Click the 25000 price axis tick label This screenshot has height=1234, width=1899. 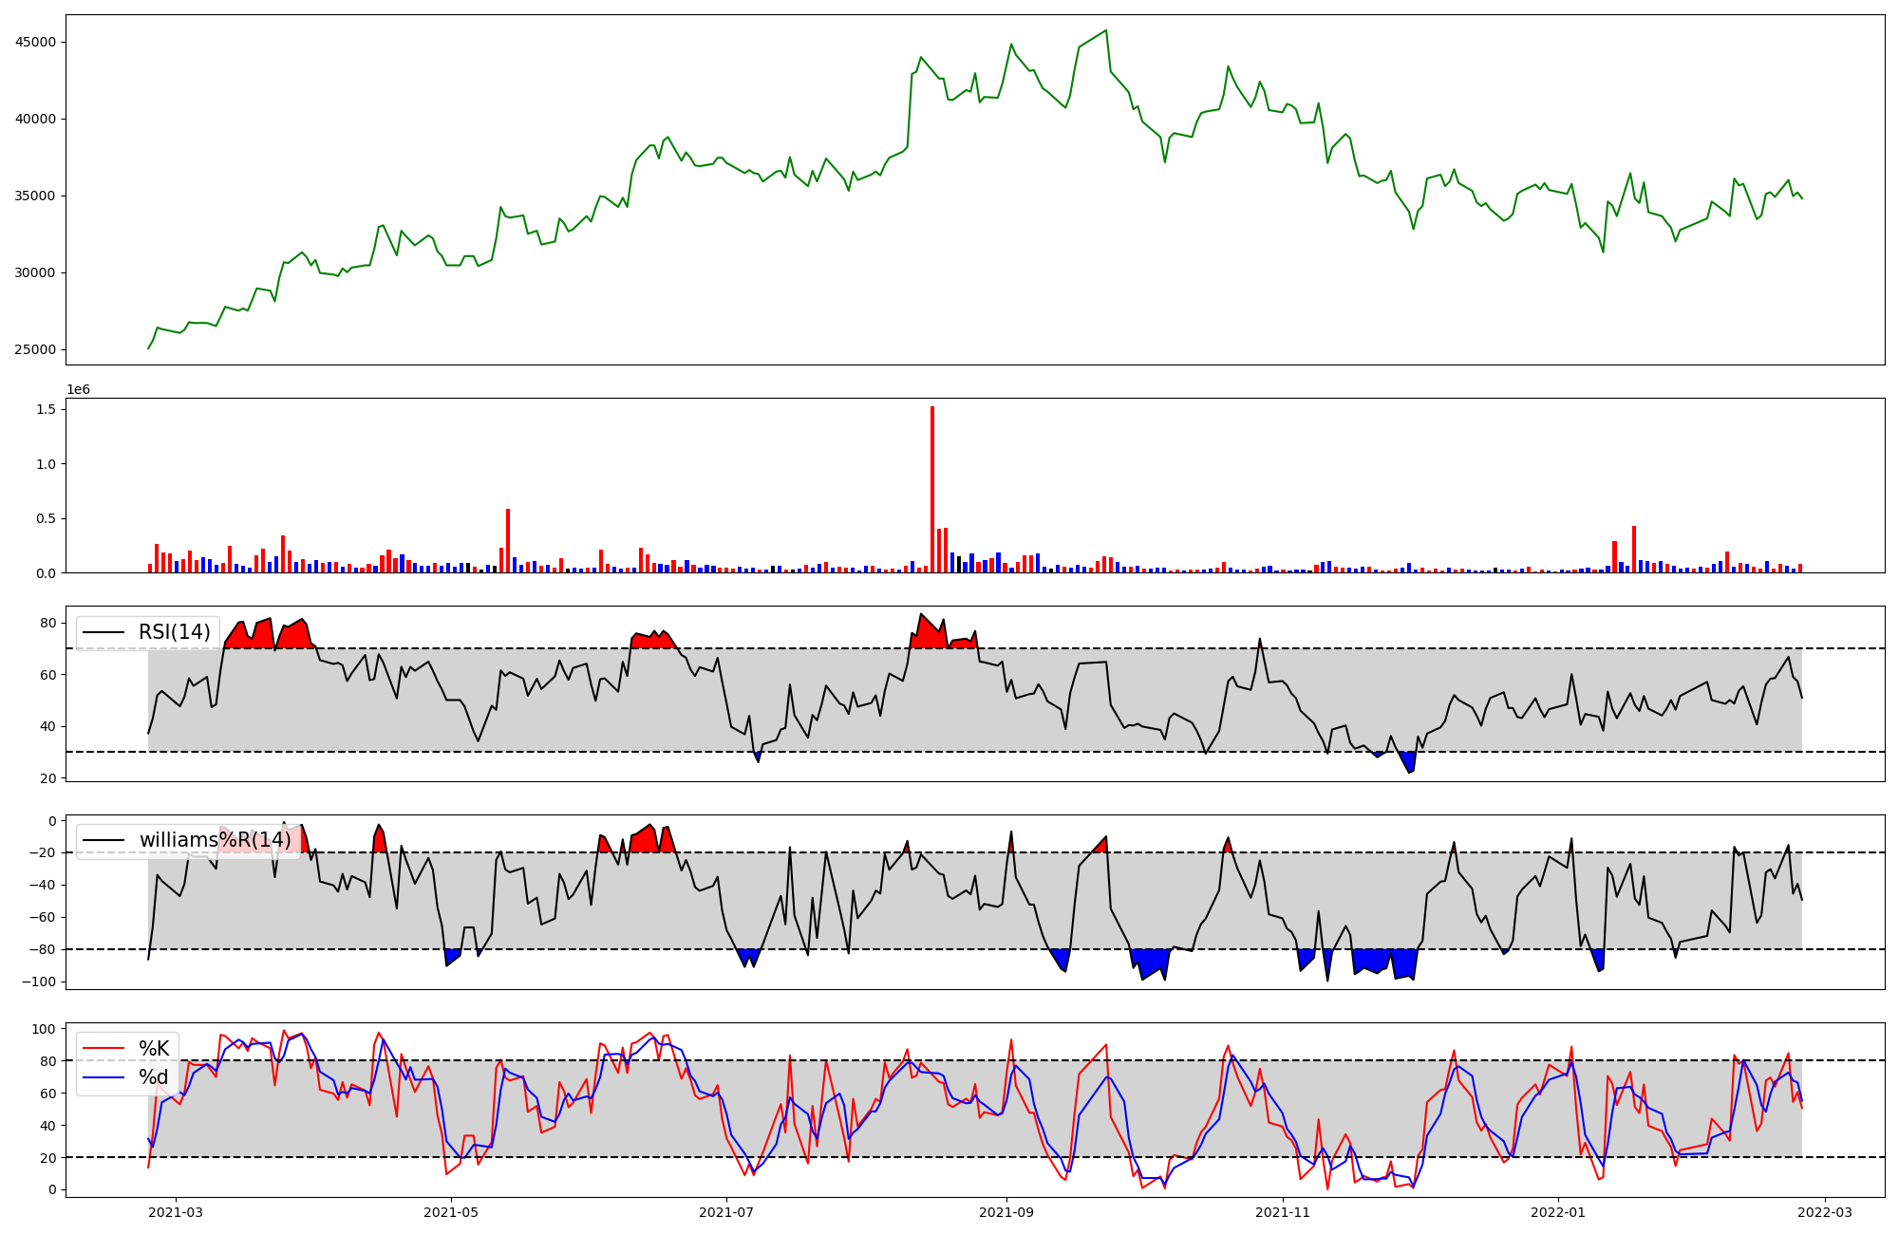tap(35, 349)
